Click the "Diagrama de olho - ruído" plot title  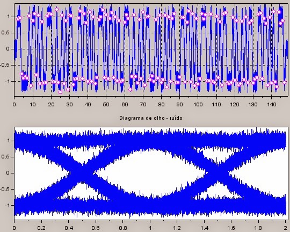151,118
